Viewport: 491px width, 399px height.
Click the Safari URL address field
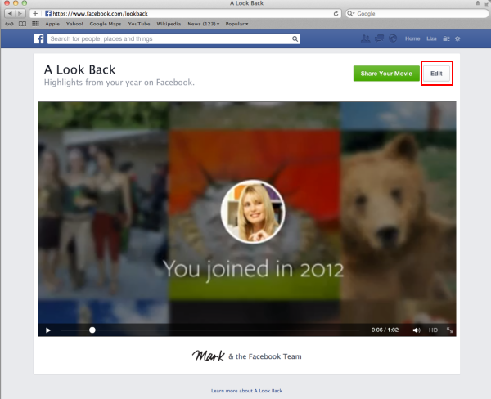point(185,13)
